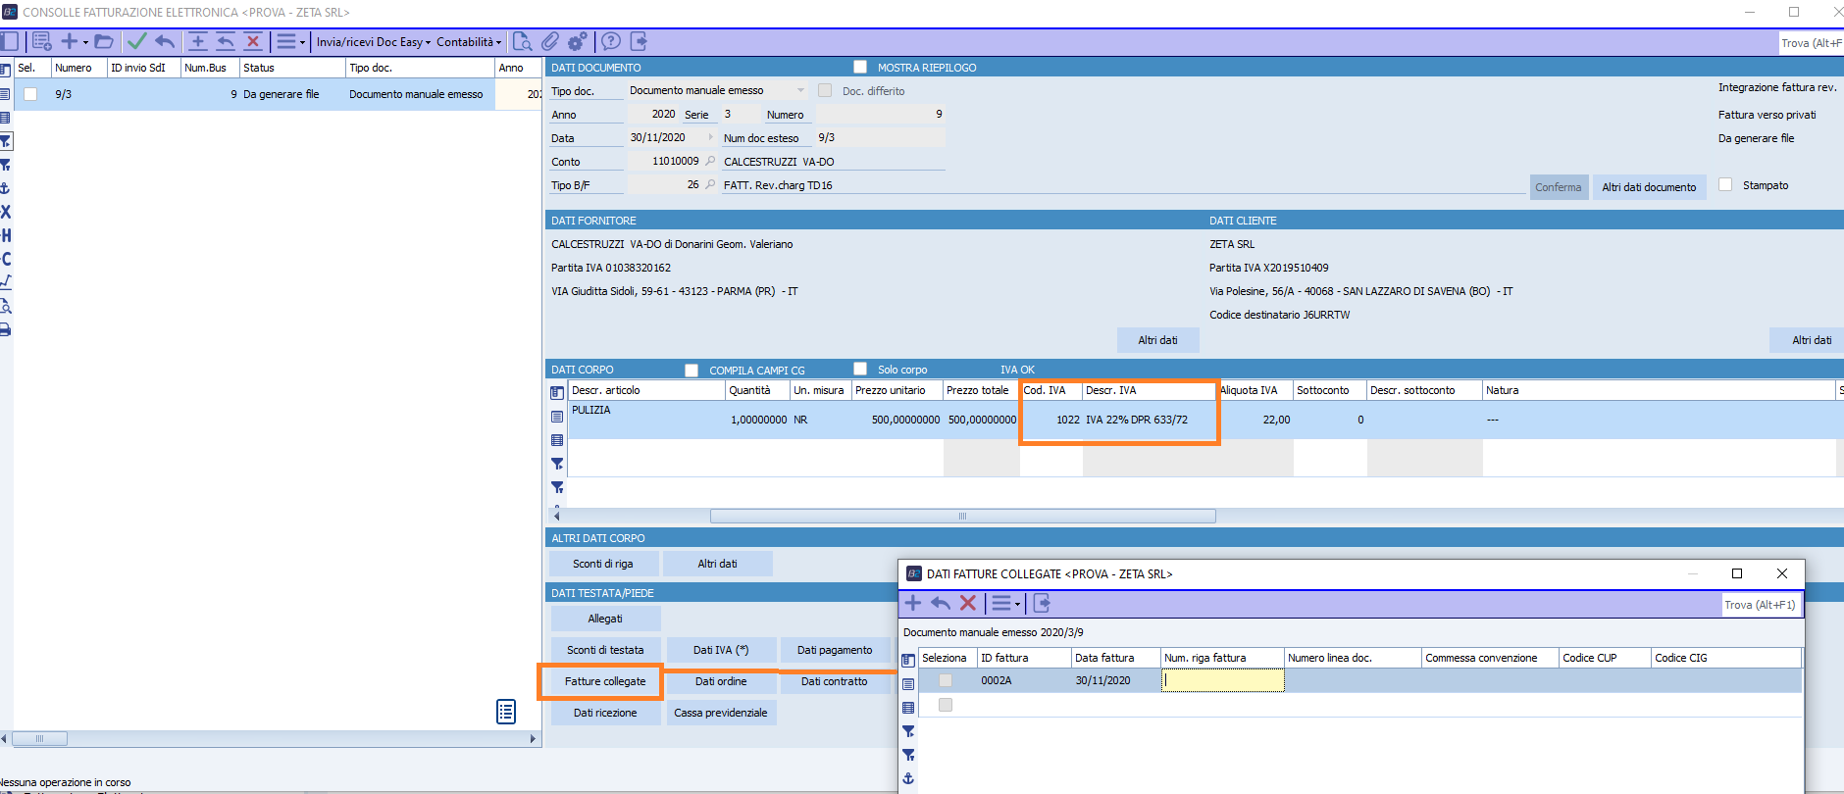Open the gears settings icon in toolbar
This screenshot has width=1844, height=794.
click(x=578, y=41)
